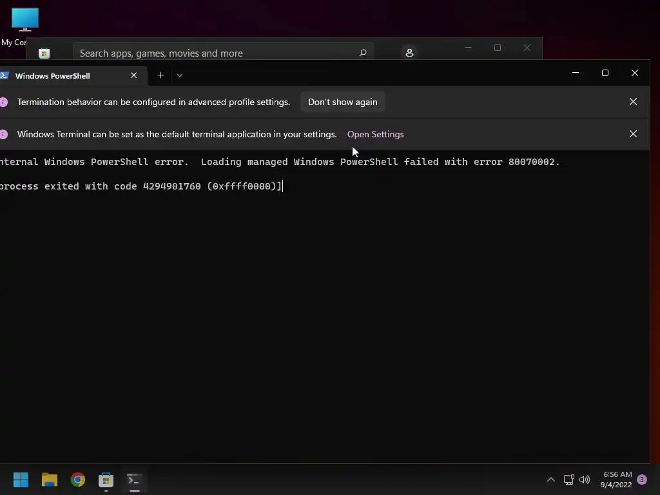This screenshot has height=495, width=660.
Task: Show hidden system tray icons
Action: [550, 480]
